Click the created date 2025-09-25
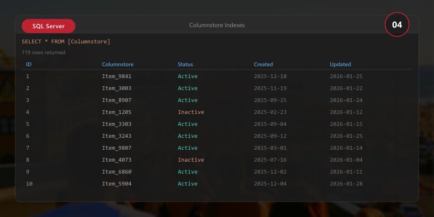434x217 pixels. pos(270,100)
